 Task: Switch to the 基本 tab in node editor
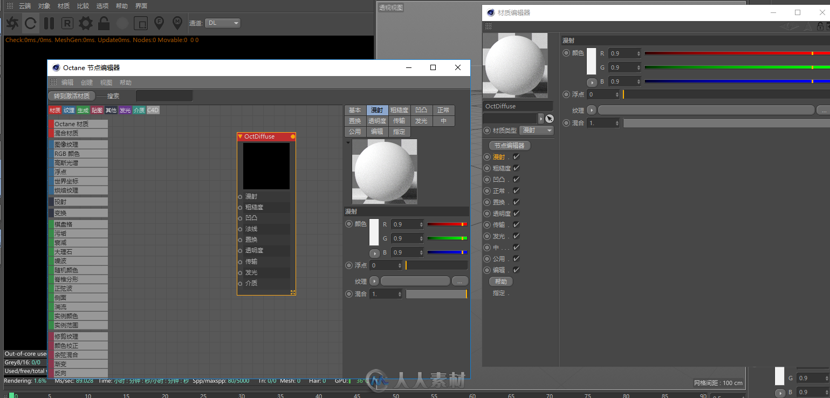pyautogui.click(x=355, y=110)
